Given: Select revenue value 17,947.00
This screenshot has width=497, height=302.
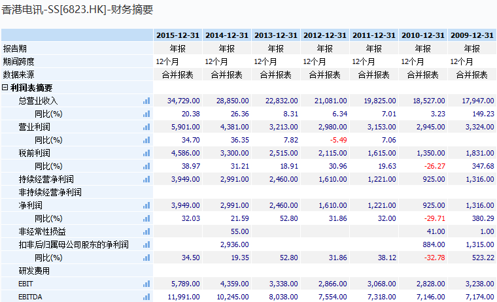Looking at the screenshot, I should [x=478, y=101].
